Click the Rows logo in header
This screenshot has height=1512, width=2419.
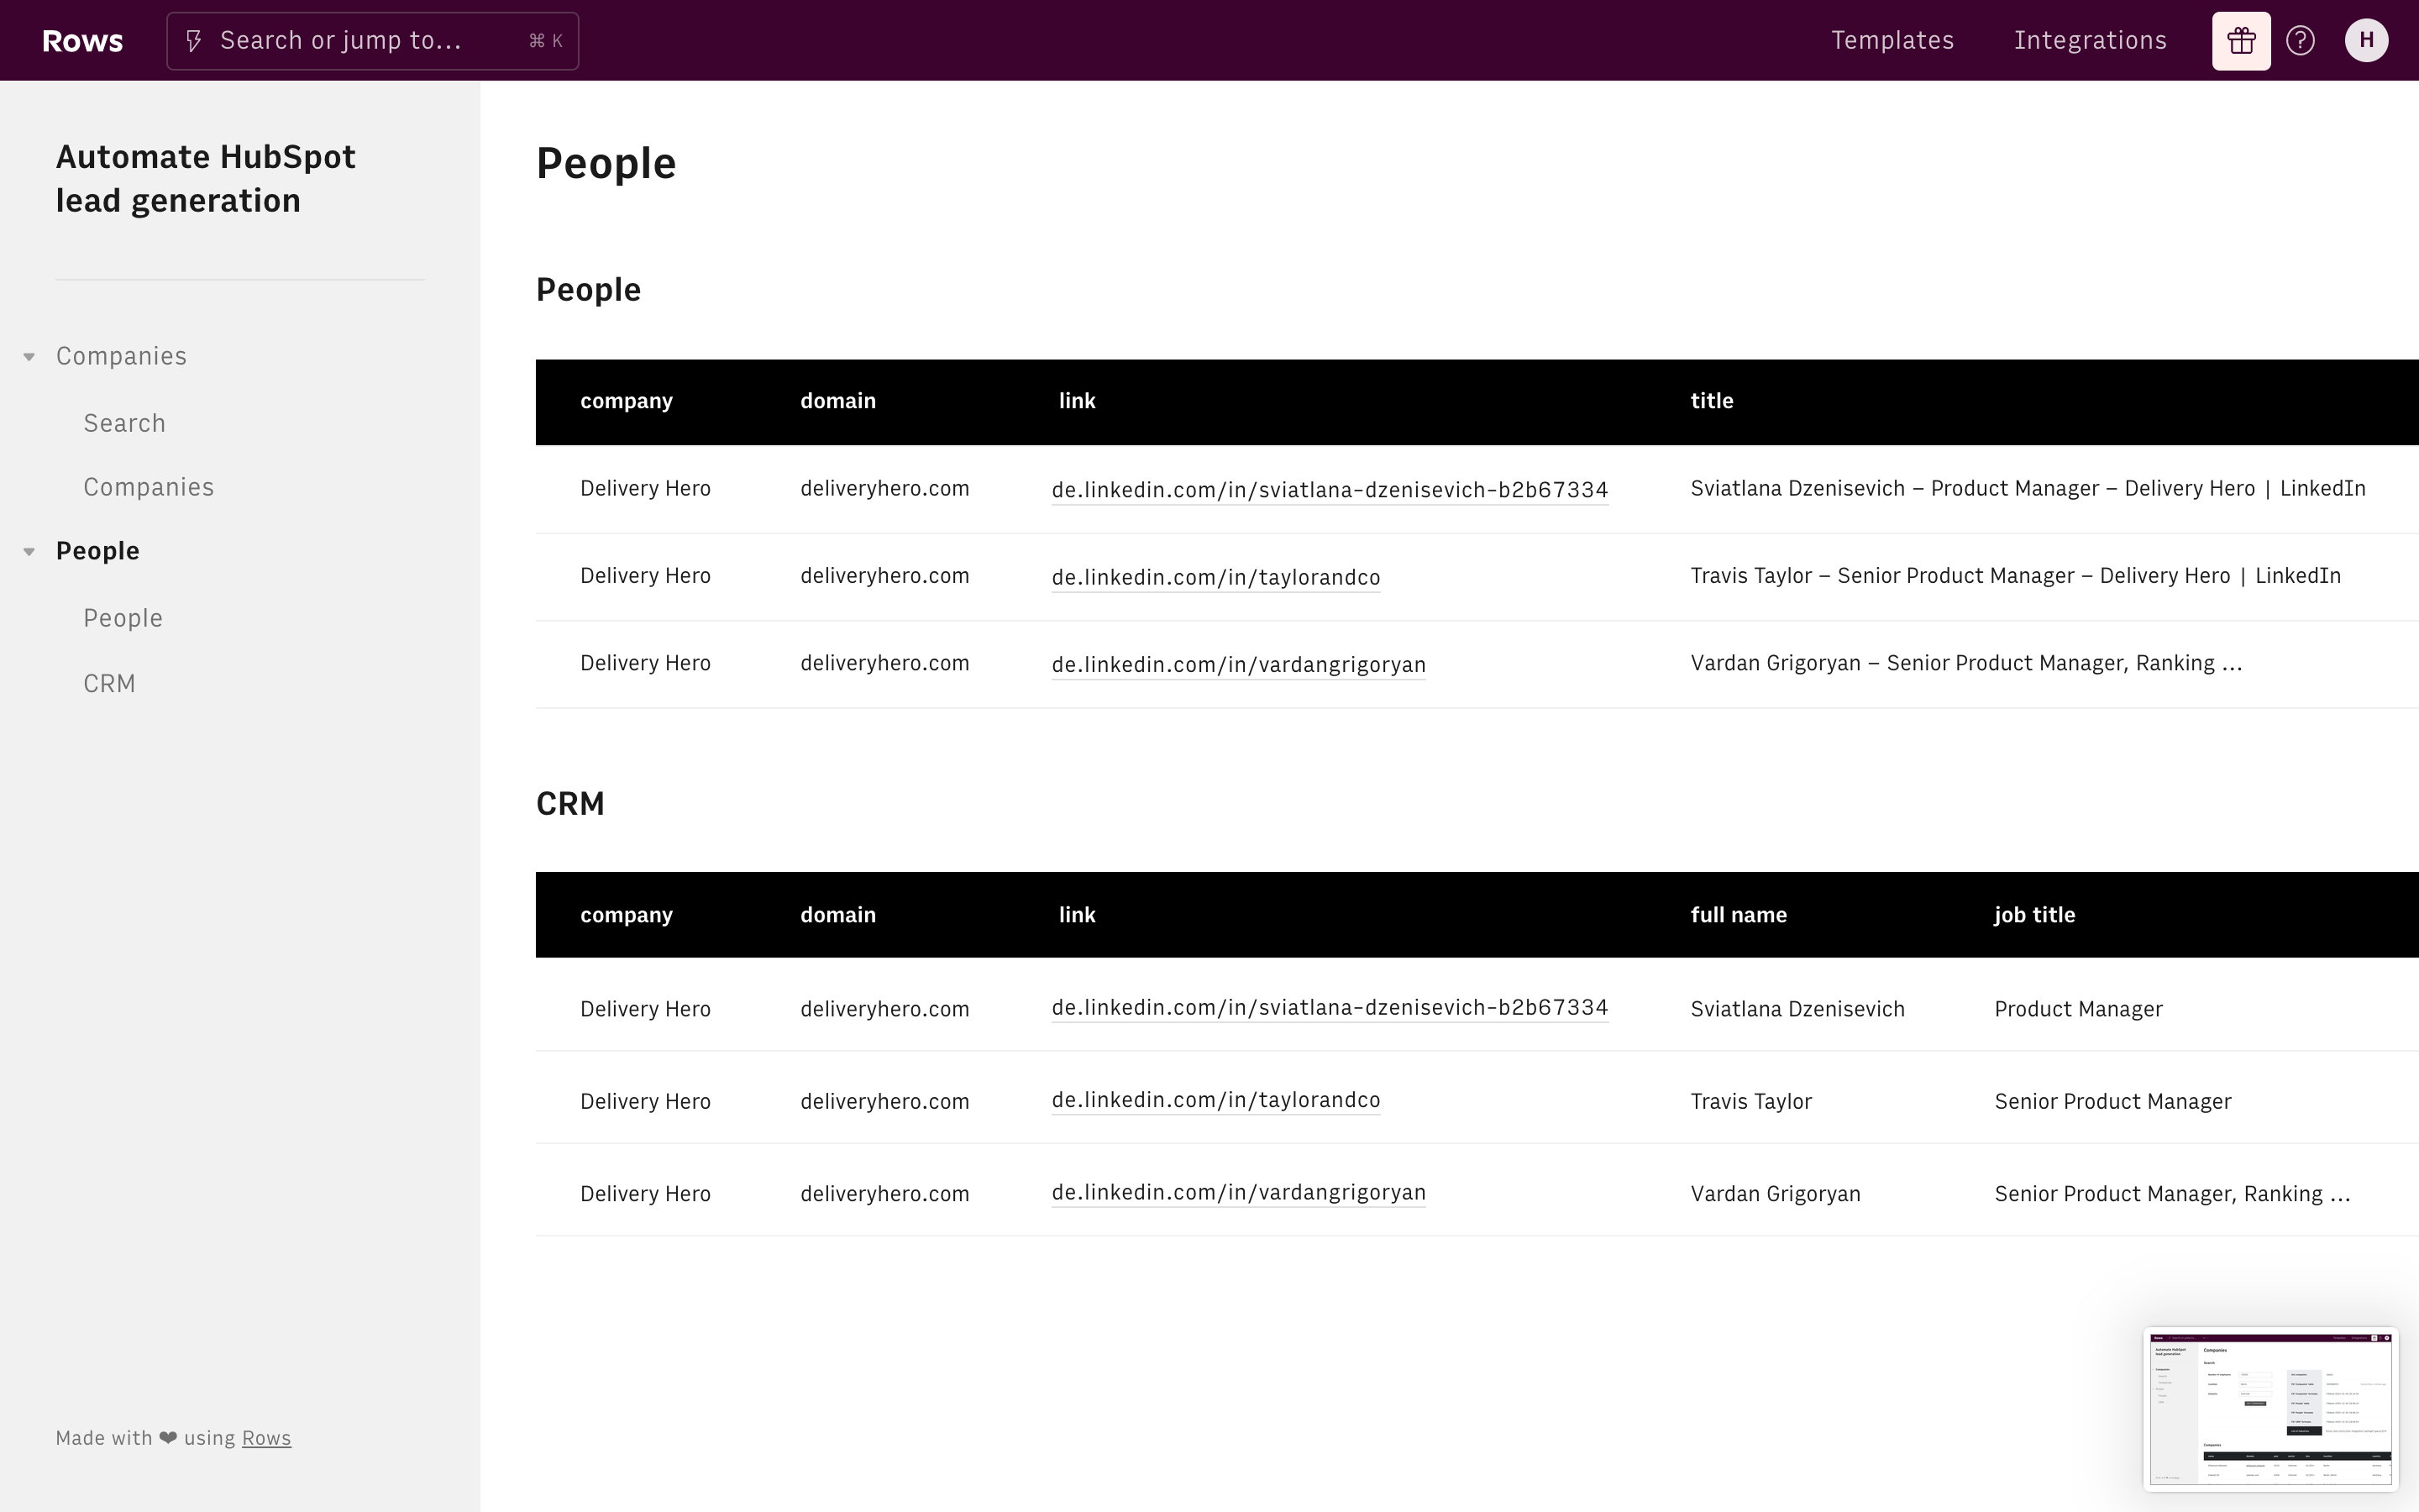(x=82, y=41)
